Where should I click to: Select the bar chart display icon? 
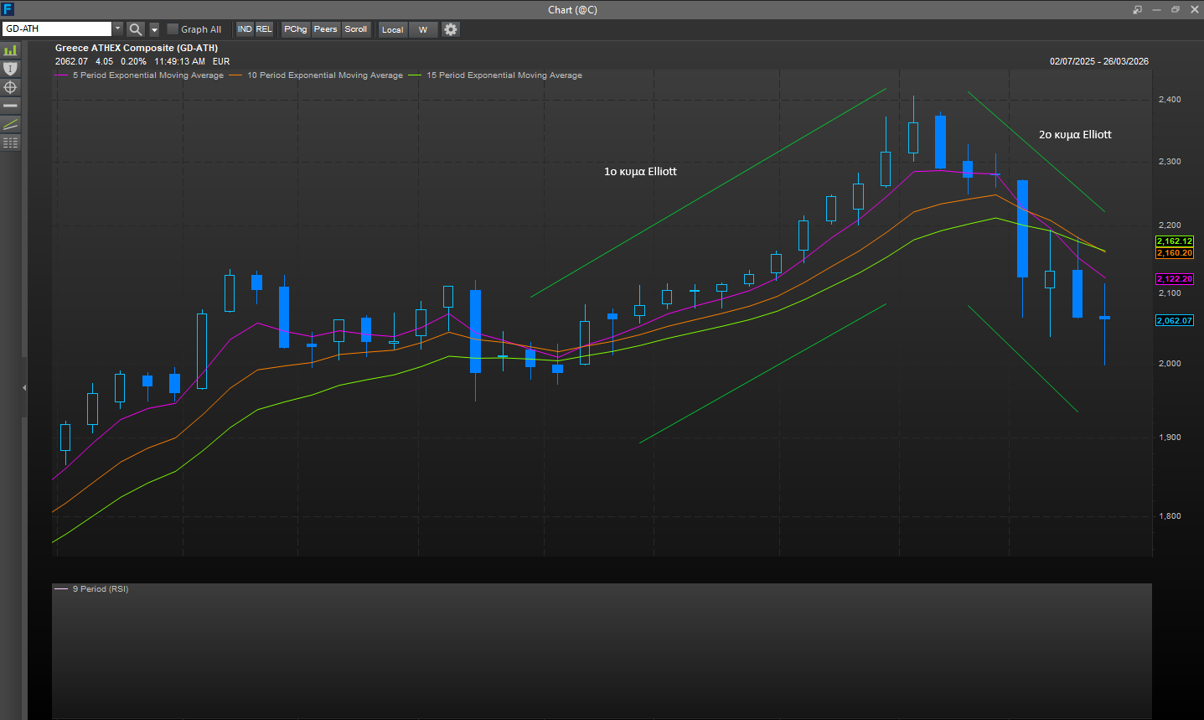11,49
